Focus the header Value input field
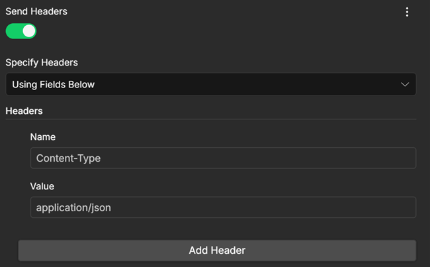Viewport: 430px width, 267px height. click(x=223, y=207)
